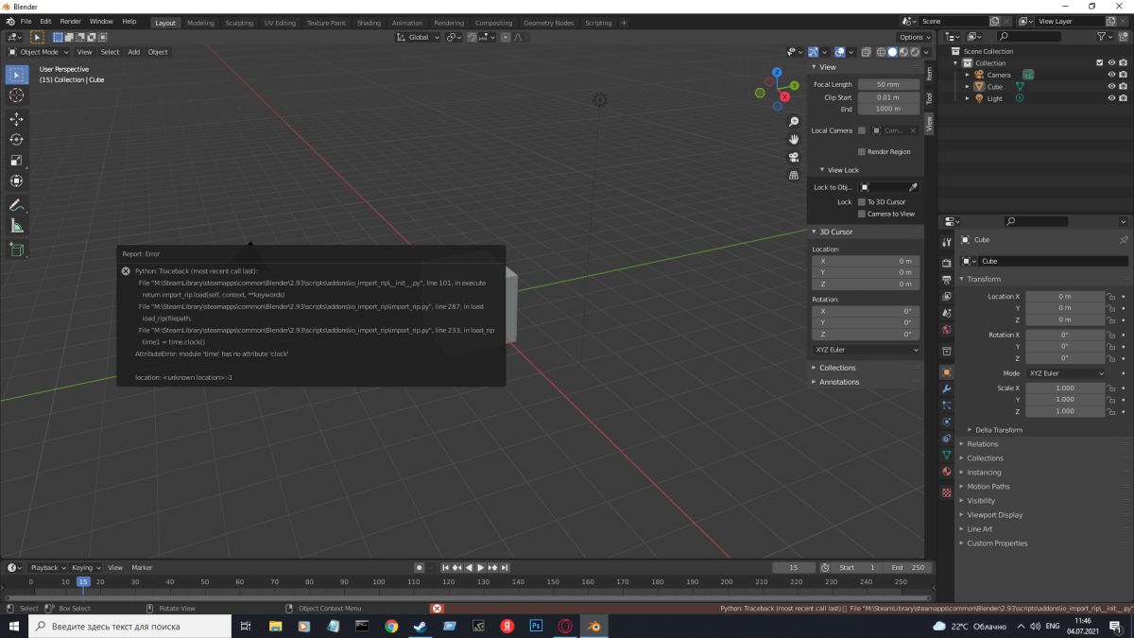Switch to Item sidebar tab

click(929, 73)
